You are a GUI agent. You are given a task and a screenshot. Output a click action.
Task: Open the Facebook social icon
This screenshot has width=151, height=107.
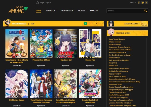tap(146, 3)
